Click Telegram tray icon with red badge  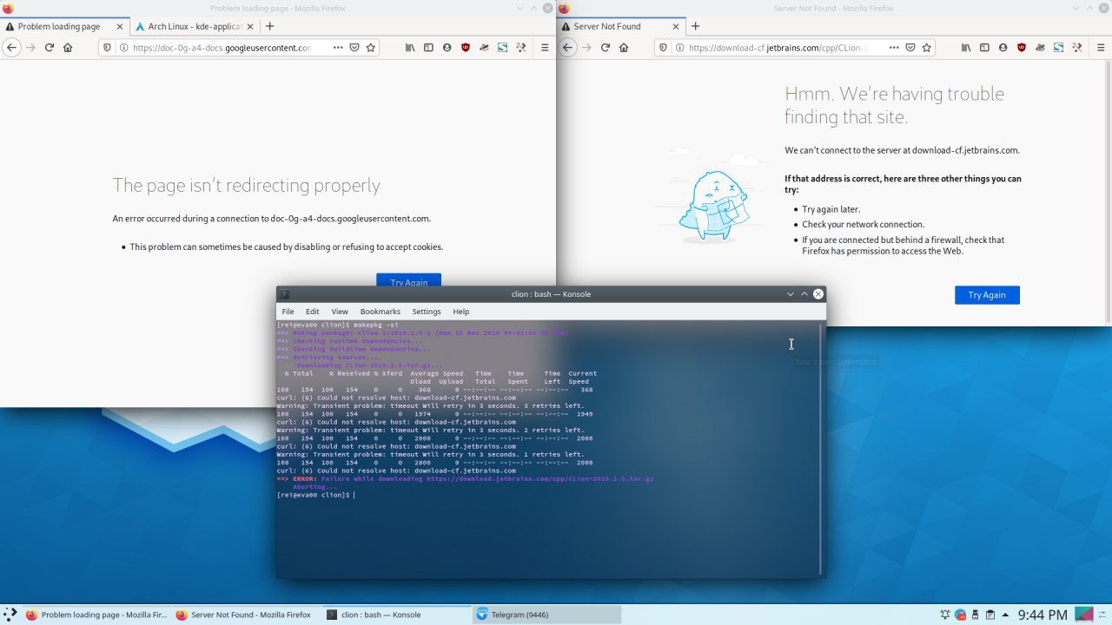coord(961,615)
